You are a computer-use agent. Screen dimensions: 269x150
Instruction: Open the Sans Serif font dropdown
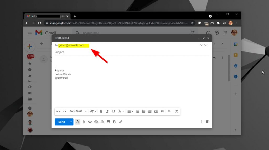click(x=78, y=111)
